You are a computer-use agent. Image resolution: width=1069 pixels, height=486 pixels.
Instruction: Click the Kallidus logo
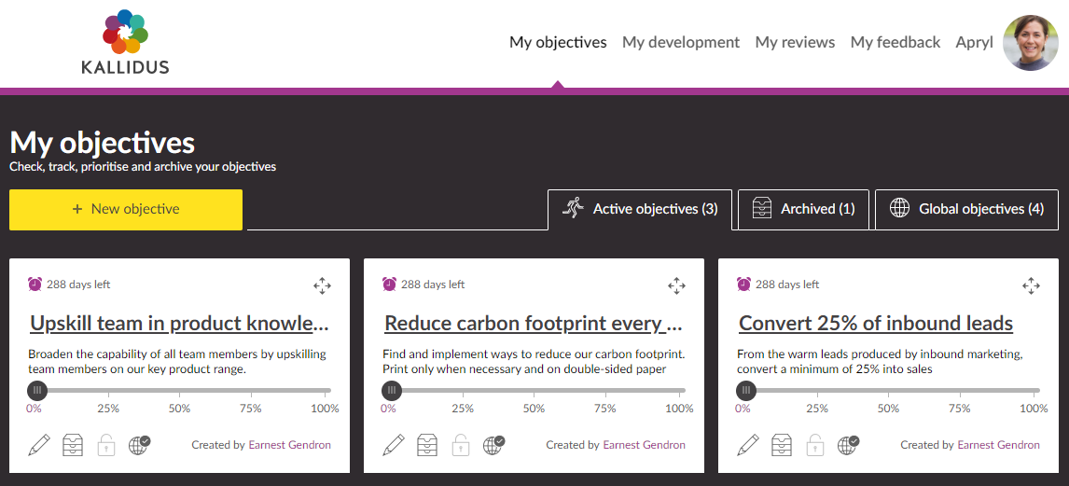tap(125, 43)
